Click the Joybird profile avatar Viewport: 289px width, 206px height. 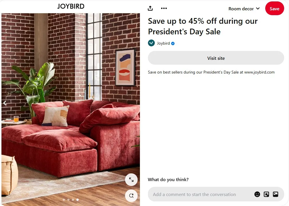coord(151,43)
